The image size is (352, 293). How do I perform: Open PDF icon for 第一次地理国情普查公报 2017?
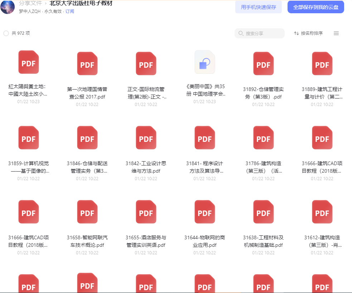[x=87, y=63]
